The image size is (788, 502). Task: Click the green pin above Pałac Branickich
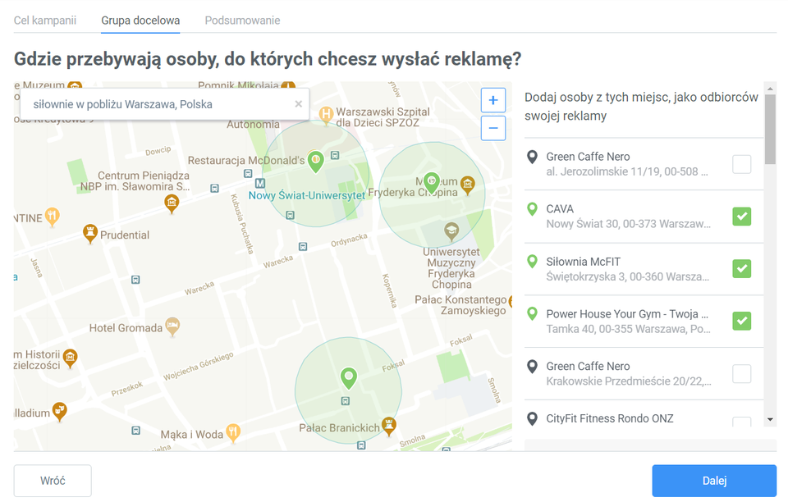pos(349,378)
